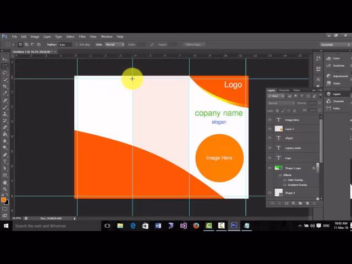Image resolution: width=352 pixels, height=264 pixels.
Task: Open the Style dropdown in options bar
Action: tap(114, 44)
